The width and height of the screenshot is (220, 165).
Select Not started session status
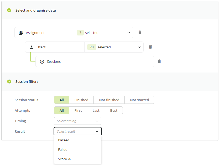click(139, 100)
